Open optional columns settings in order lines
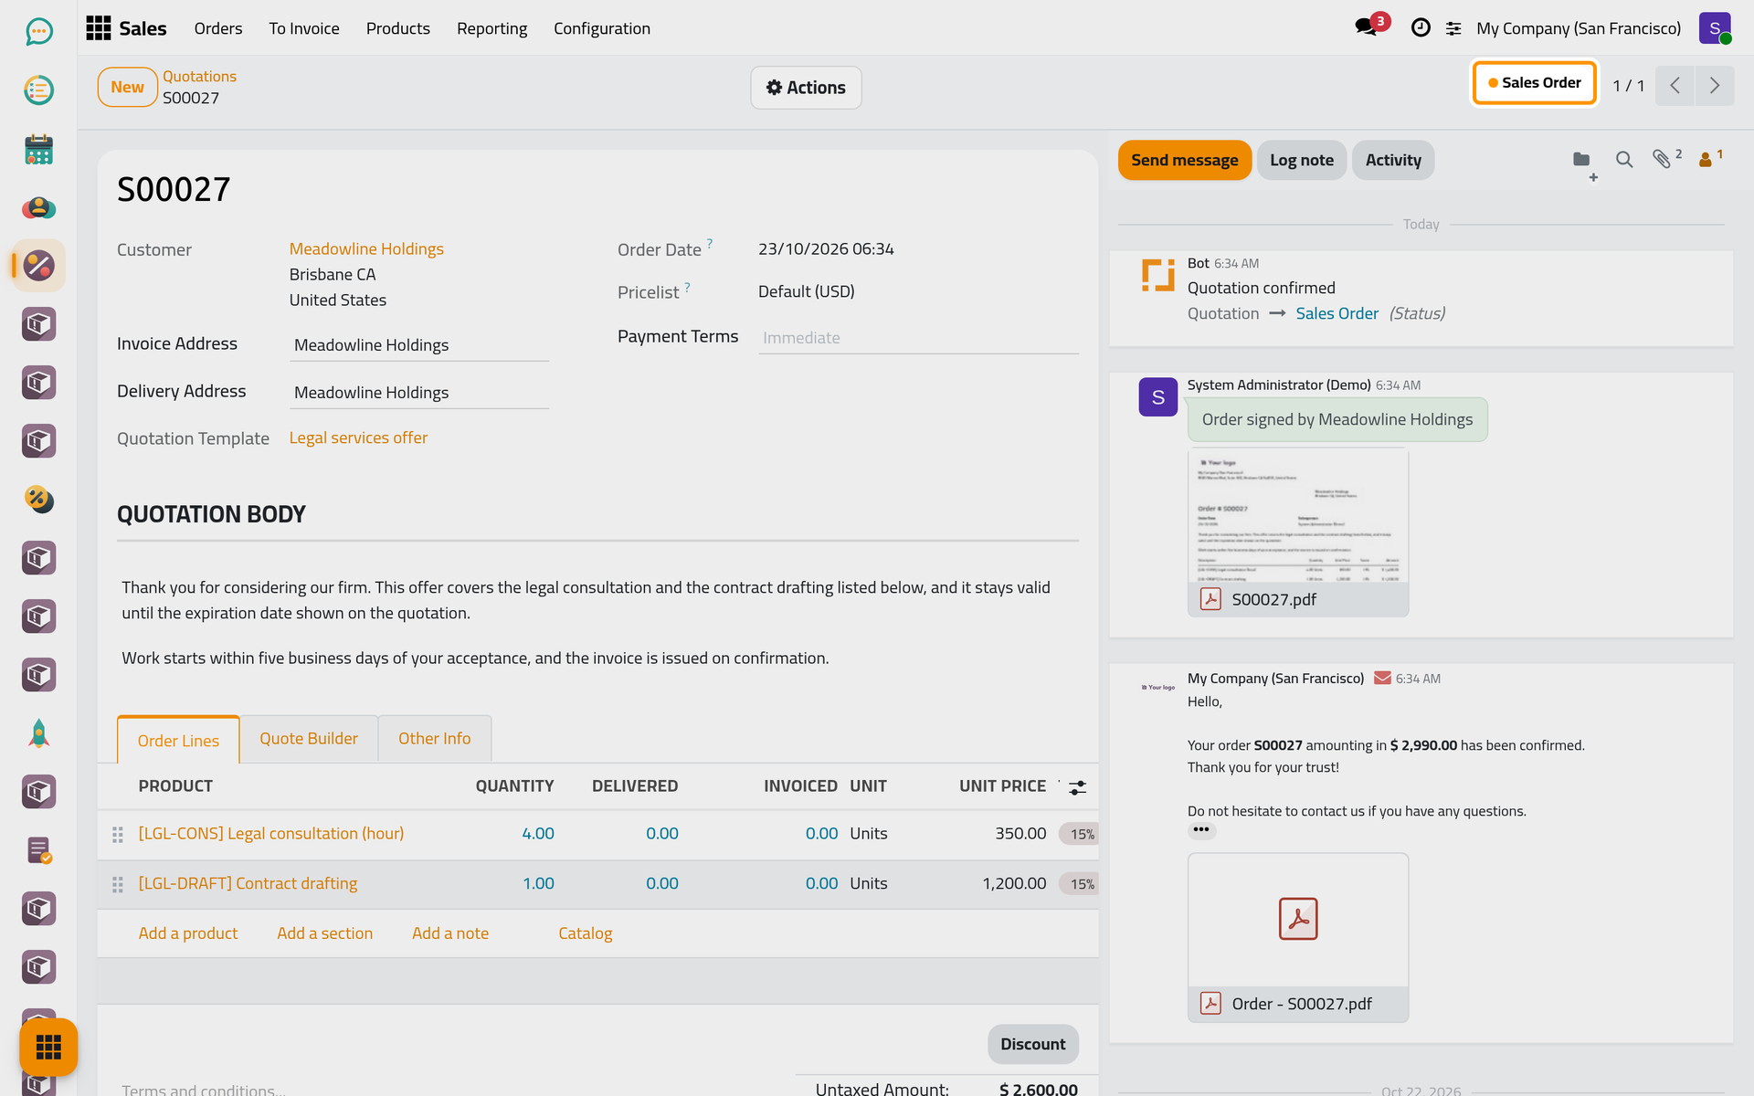Image resolution: width=1754 pixels, height=1096 pixels. [x=1078, y=787]
